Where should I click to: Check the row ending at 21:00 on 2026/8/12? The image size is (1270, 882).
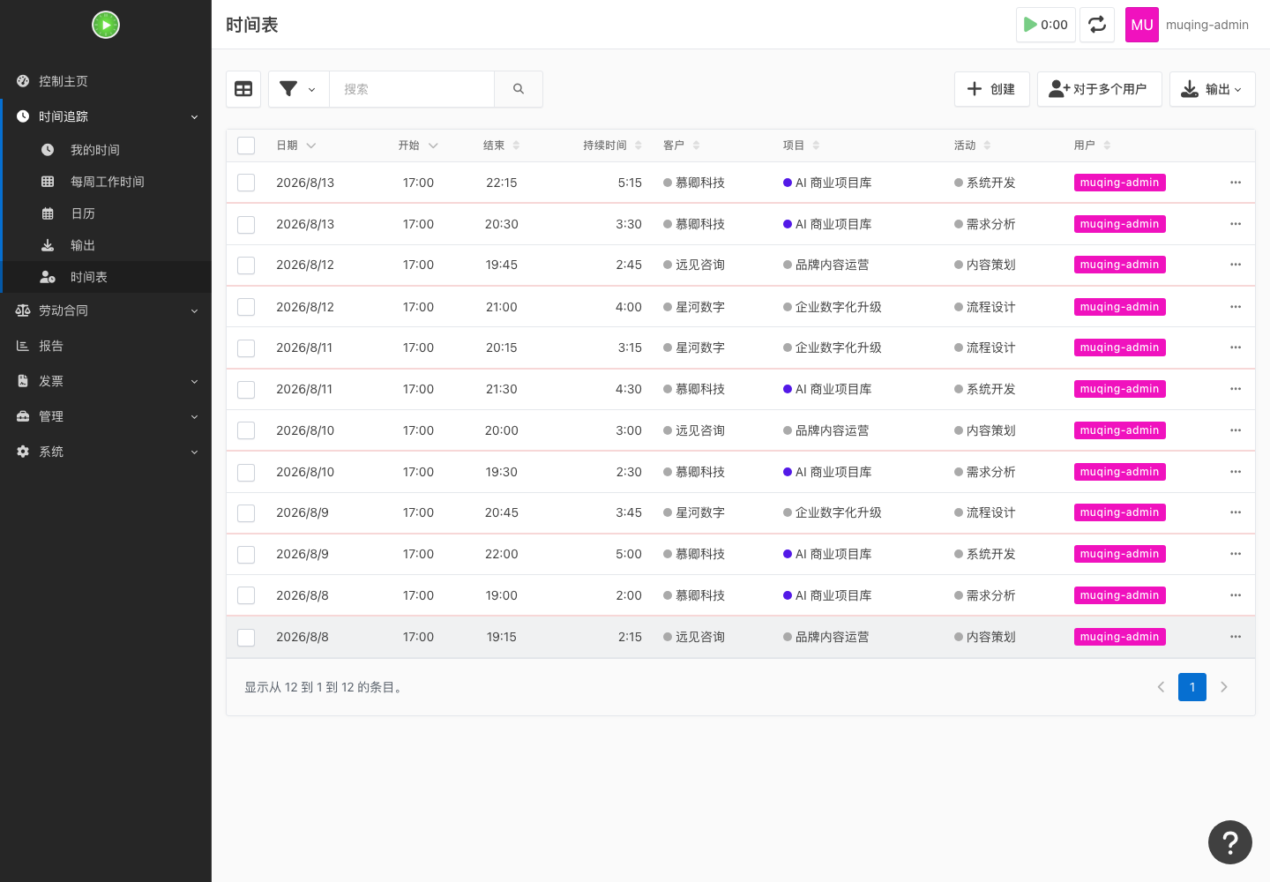pyautogui.click(x=246, y=307)
